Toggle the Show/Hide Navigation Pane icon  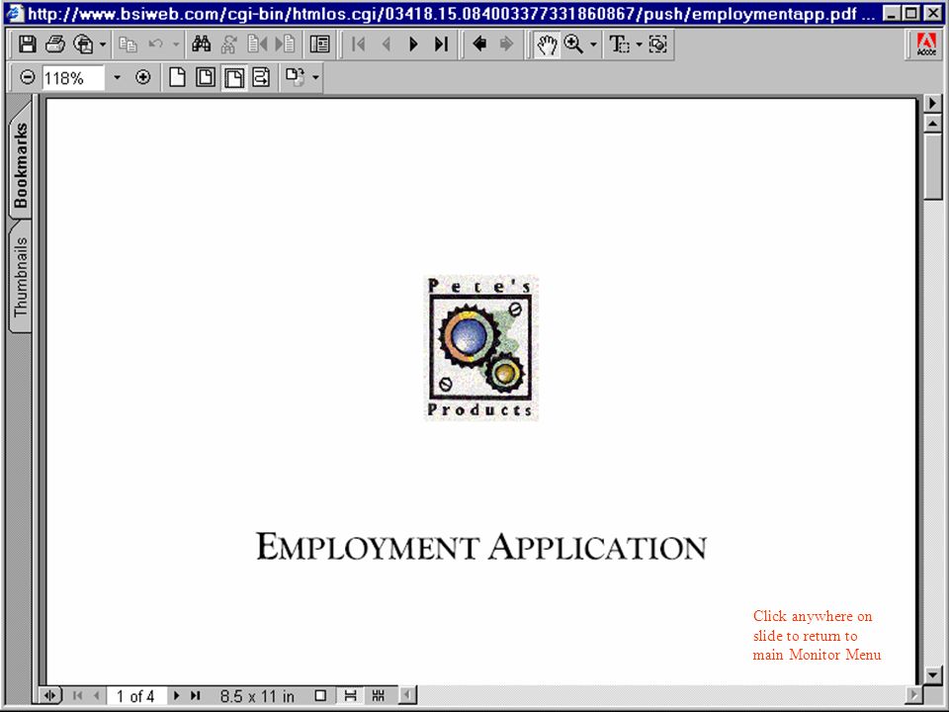pos(319,44)
